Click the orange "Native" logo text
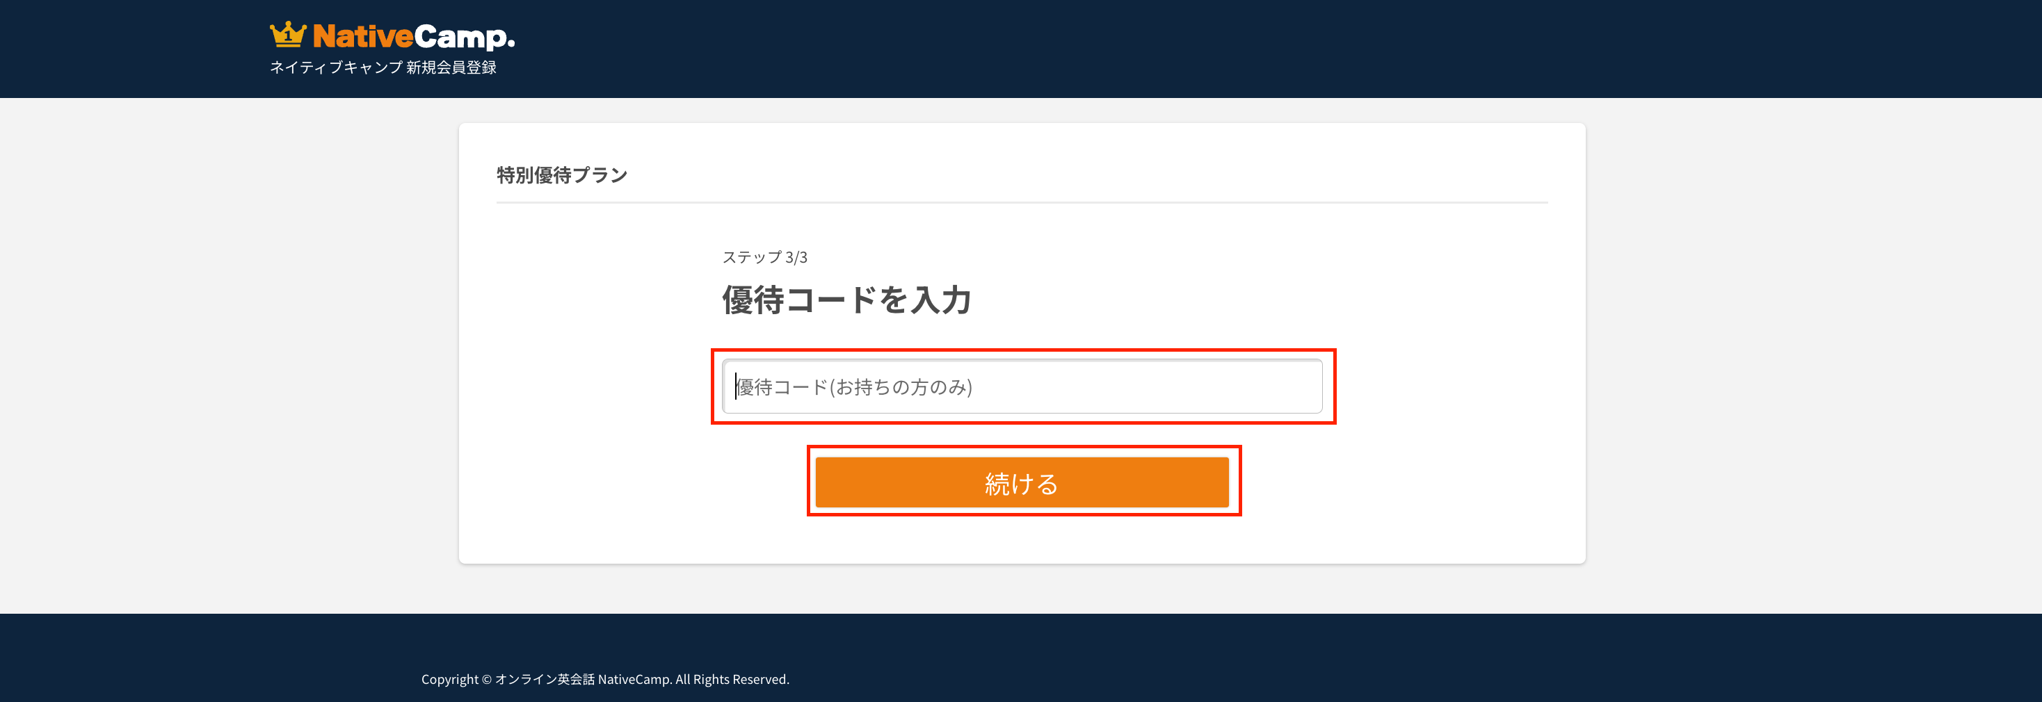The height and width of the screenshot is (702, 2042). click(363, 36)
